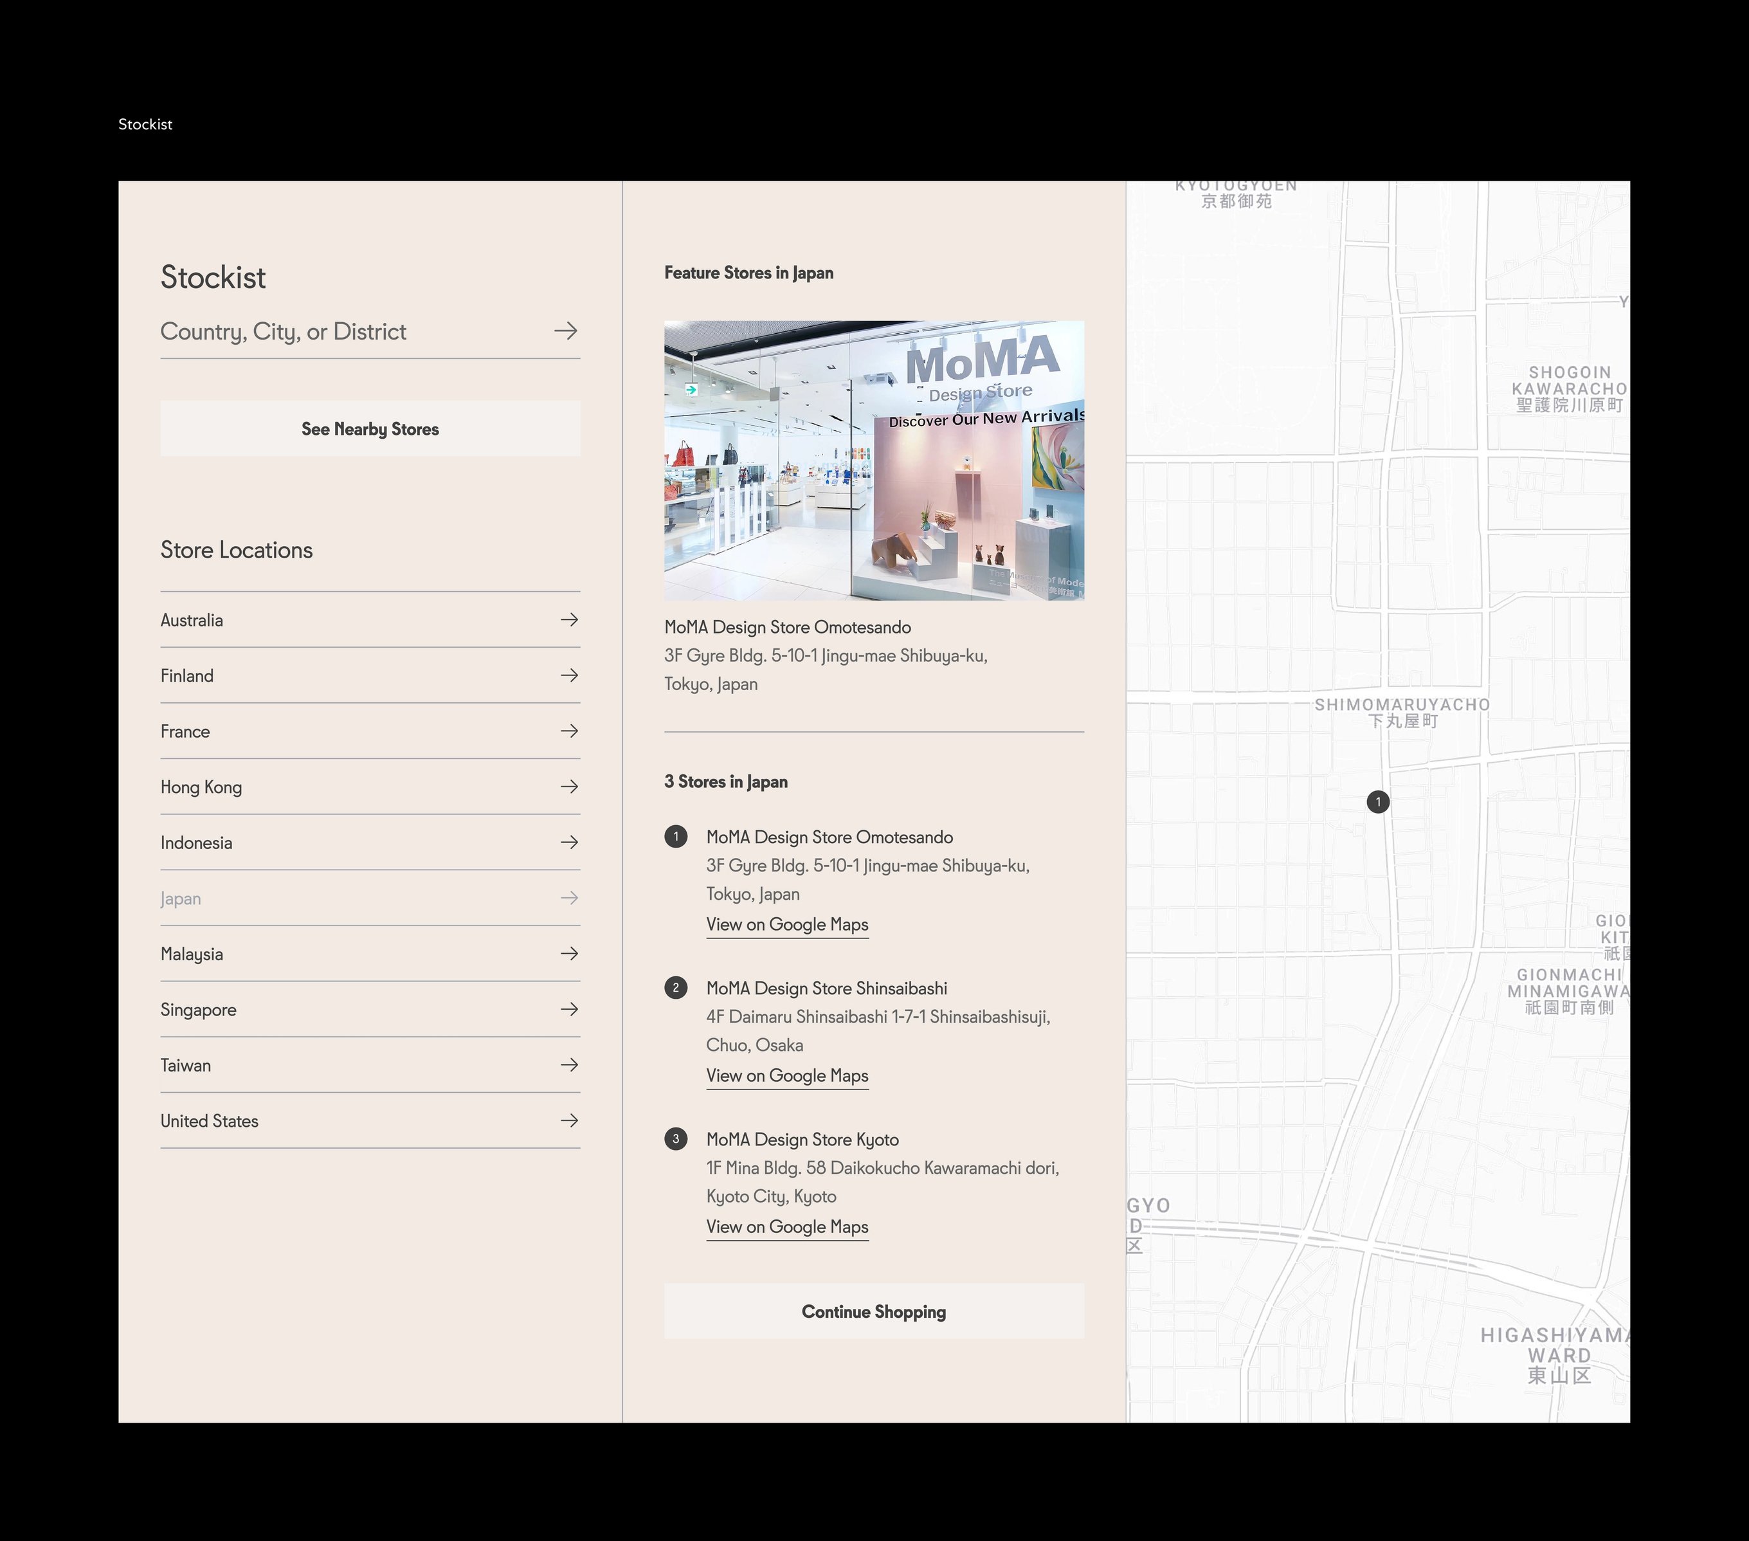Select Australia in Store Locations

[370, 621]
